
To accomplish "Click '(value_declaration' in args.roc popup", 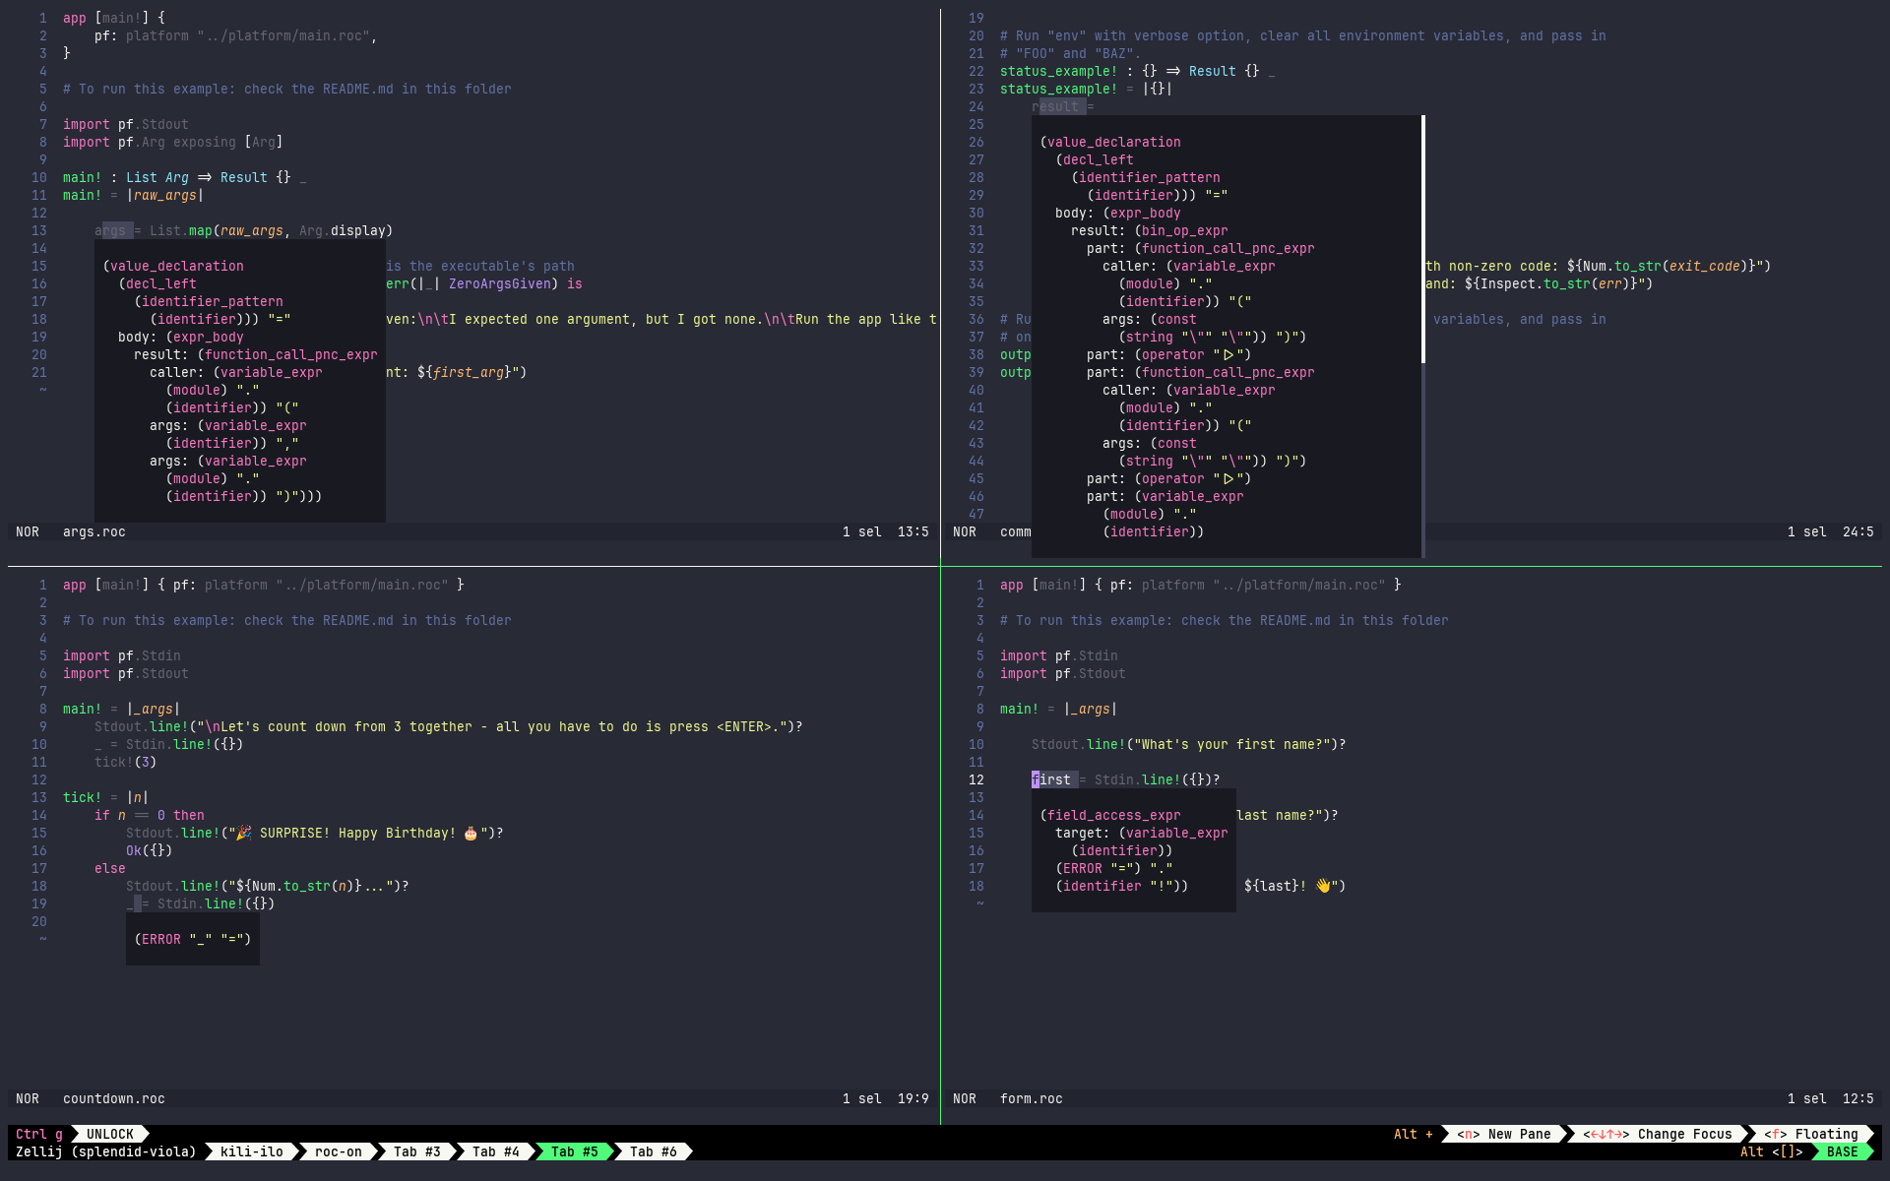I will (173, 266).
